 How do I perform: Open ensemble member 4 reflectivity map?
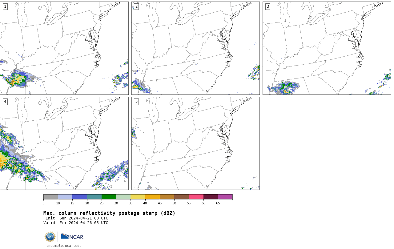click(64, 143)
